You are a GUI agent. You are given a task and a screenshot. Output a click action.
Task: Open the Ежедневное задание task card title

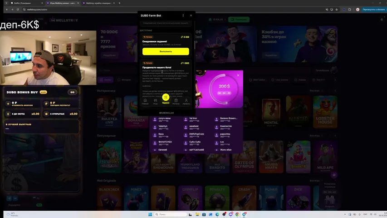click(x=155, y=41)
